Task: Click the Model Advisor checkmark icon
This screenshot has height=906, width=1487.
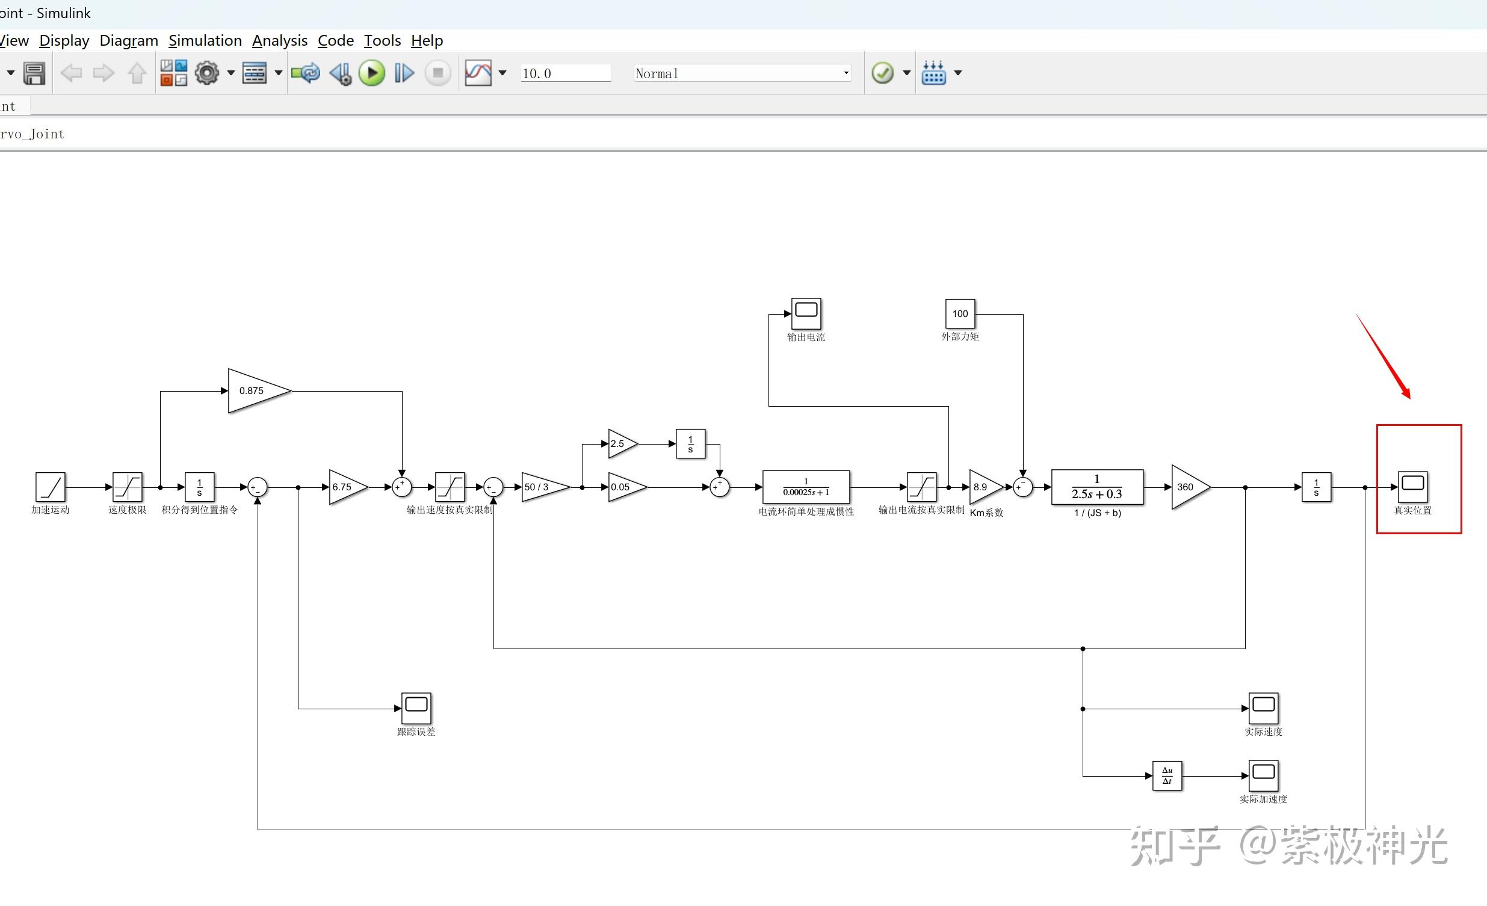Action: click(882, 73)
